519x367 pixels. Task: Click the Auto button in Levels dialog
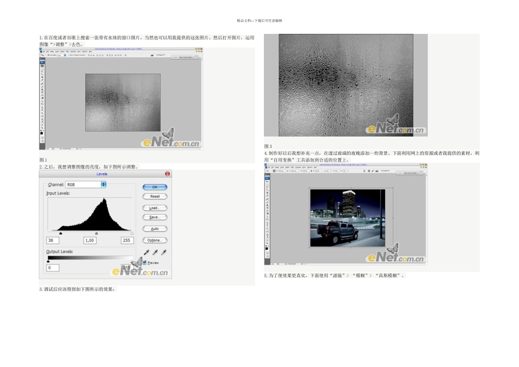point(155,229)
